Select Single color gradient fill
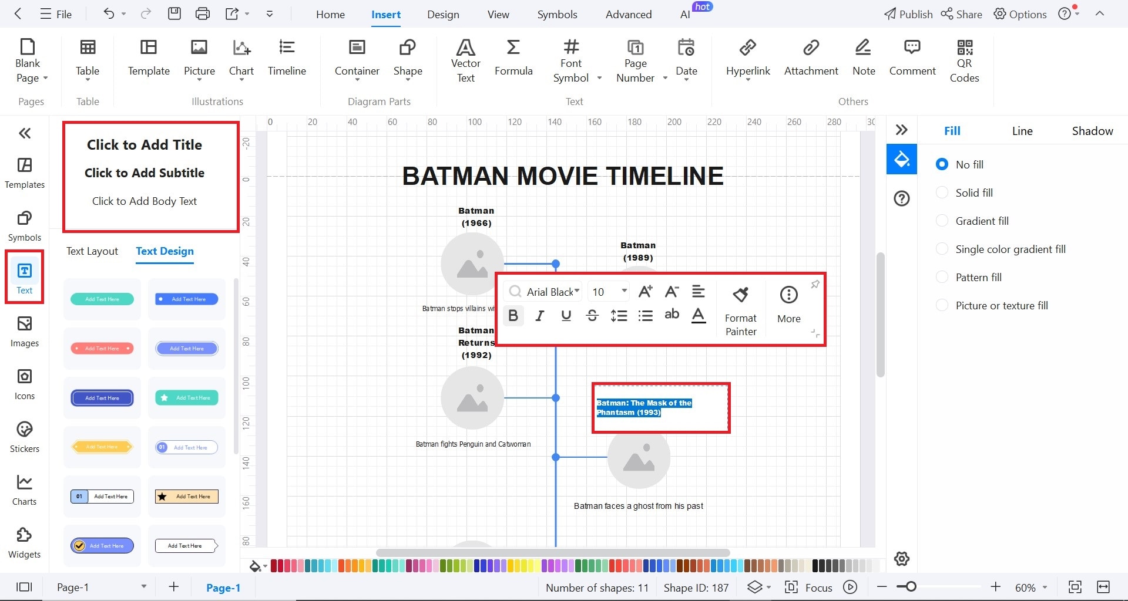Image resolution: width=1128 pixels, height=601 pixels. pyautogui.click(x=1001, y=249)
